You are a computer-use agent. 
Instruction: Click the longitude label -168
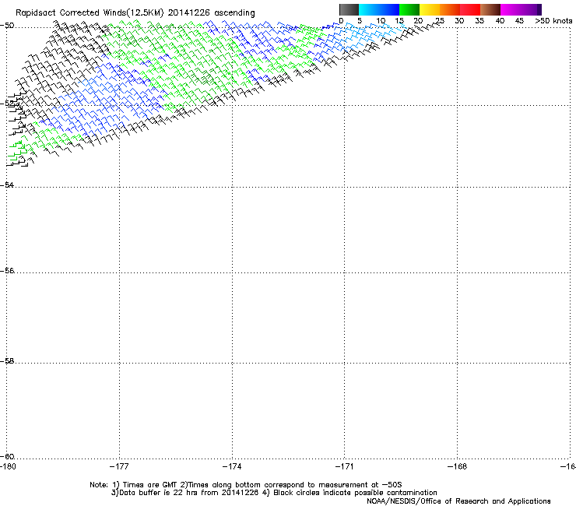click(458, 466)
